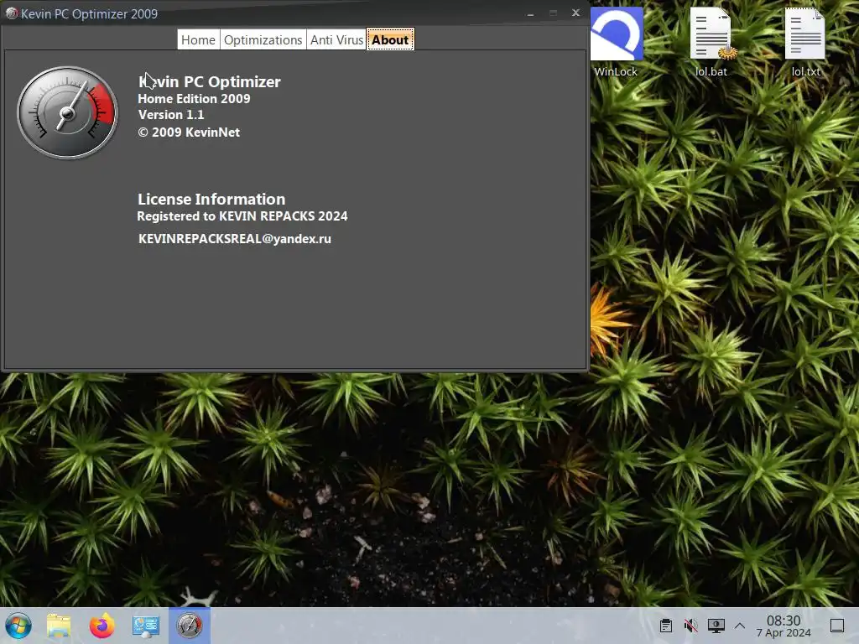This screenshot has height=644, width=859.
Task: Click the muted speaker tray icon
Action: click(x=691, y=626)
